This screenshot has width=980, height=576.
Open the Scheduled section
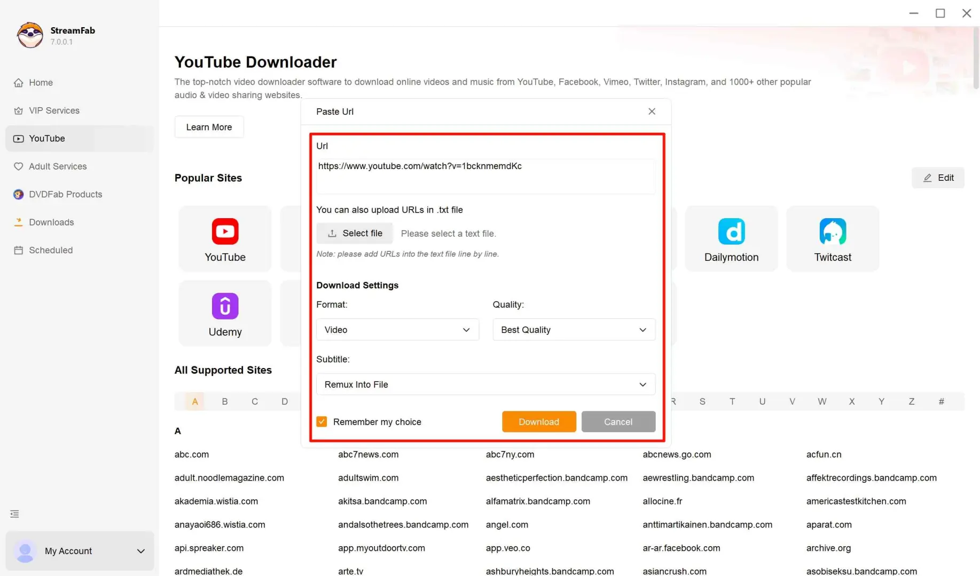[x=80, y=250]
